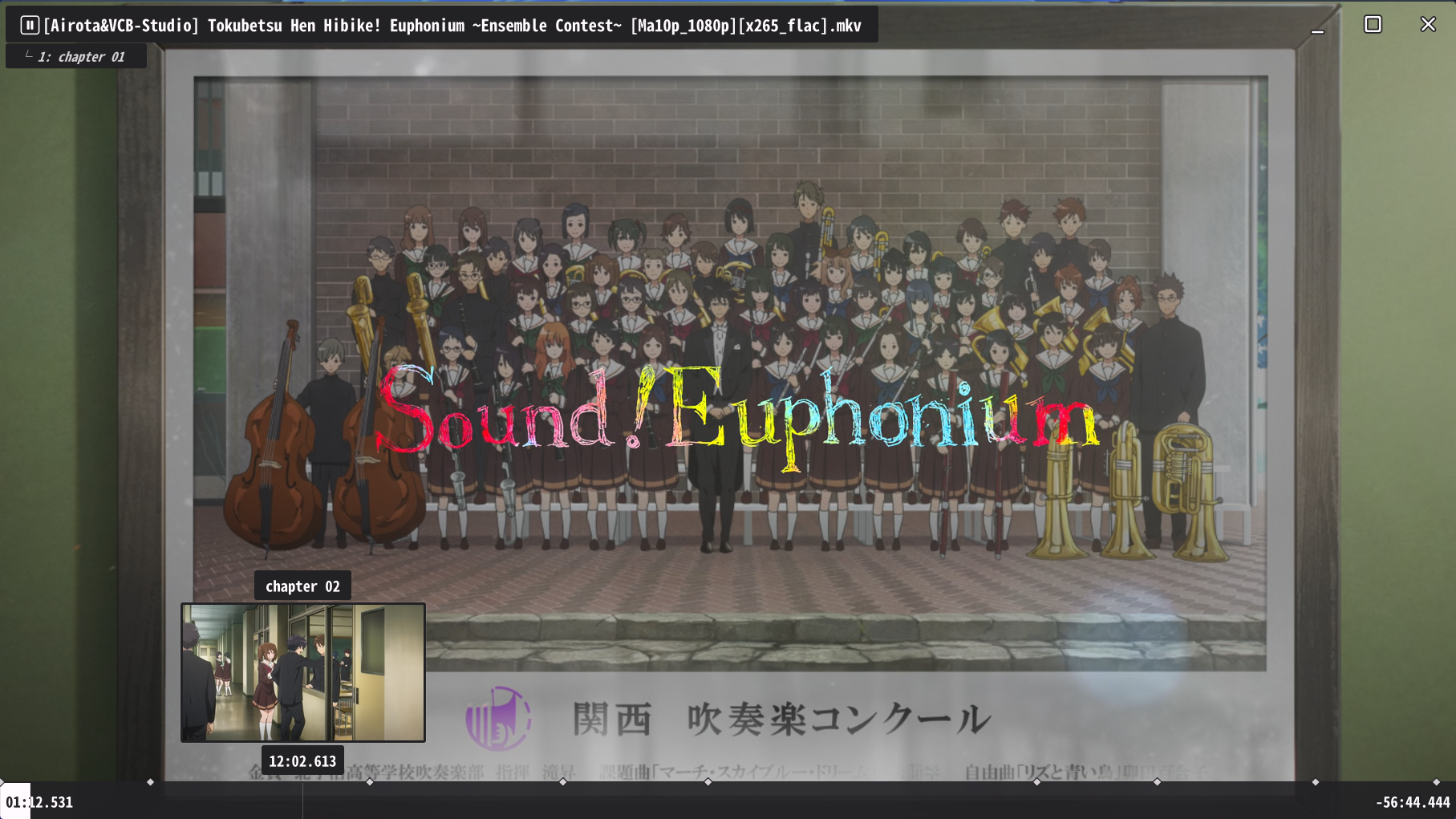Jump to the chapter 03 start diamond marker
This screenshot has width=1456, height=819.
(370, 782)
